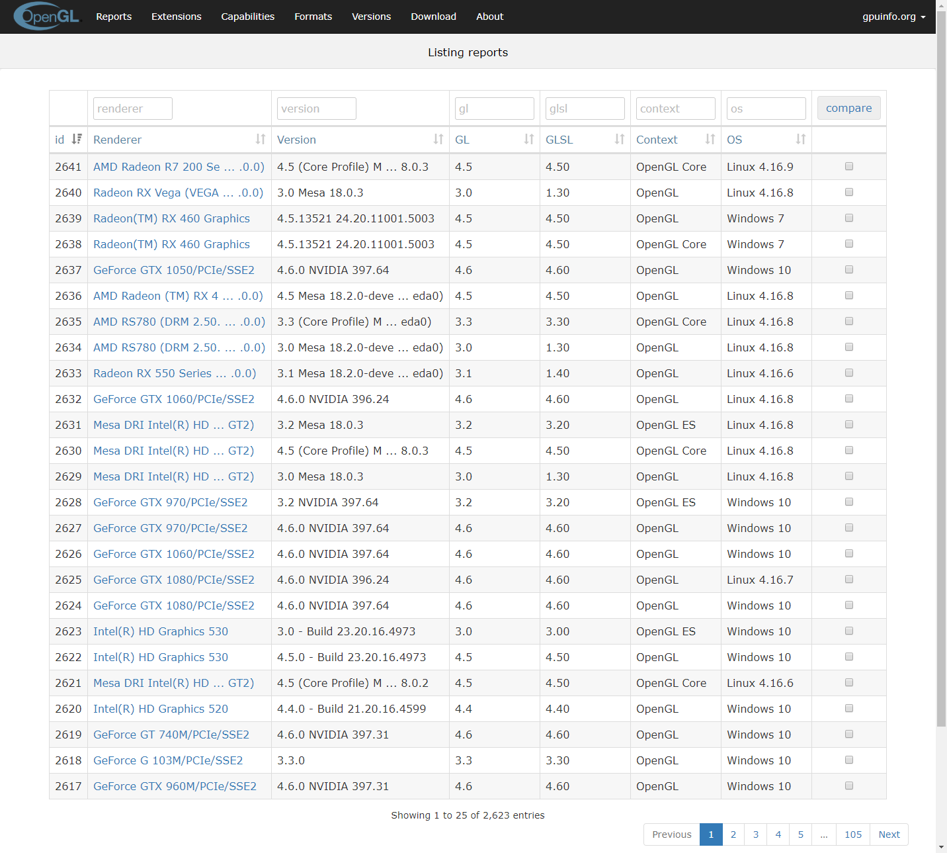Sort table by OS column arrows
Screen dimensions: 947x853
pyautogui.click(x=801, y=139)
